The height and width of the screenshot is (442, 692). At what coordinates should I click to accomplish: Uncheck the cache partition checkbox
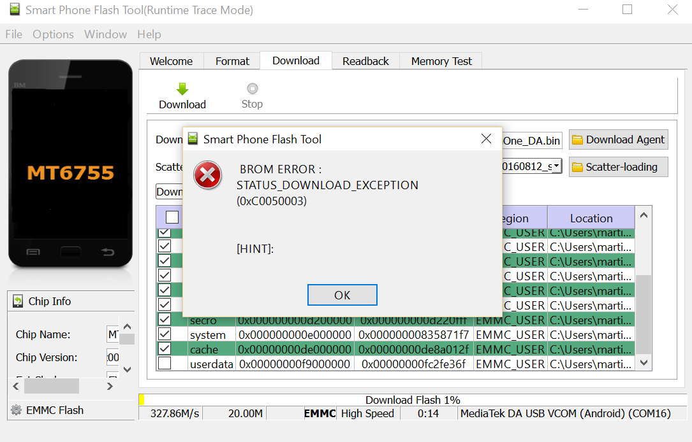point(165,348)
